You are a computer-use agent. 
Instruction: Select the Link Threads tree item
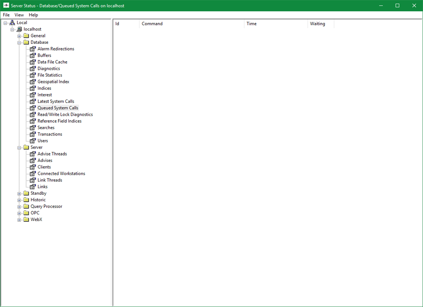[x=50, y=180]
